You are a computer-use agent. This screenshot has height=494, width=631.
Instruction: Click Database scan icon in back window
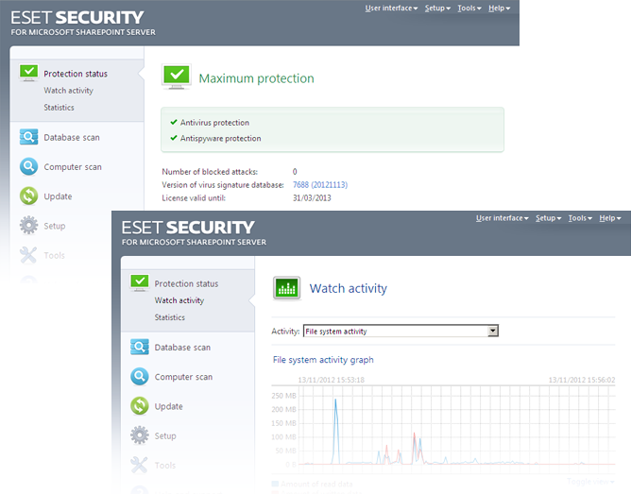(x=28, y=137)
